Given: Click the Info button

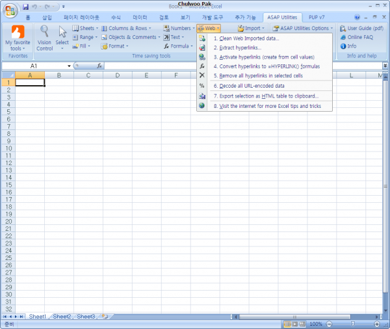Looking at the screenshot, I should tap(348, 46).
